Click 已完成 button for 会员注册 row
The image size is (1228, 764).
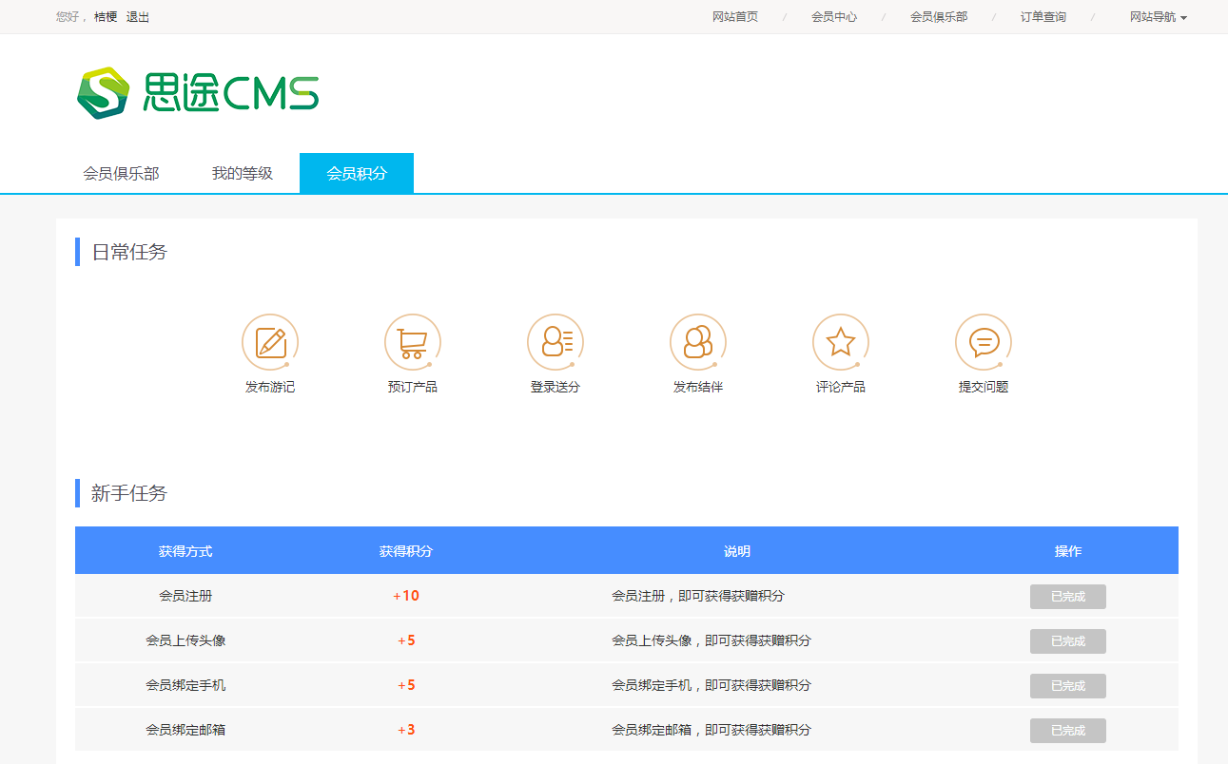[x=1067, y=597]
